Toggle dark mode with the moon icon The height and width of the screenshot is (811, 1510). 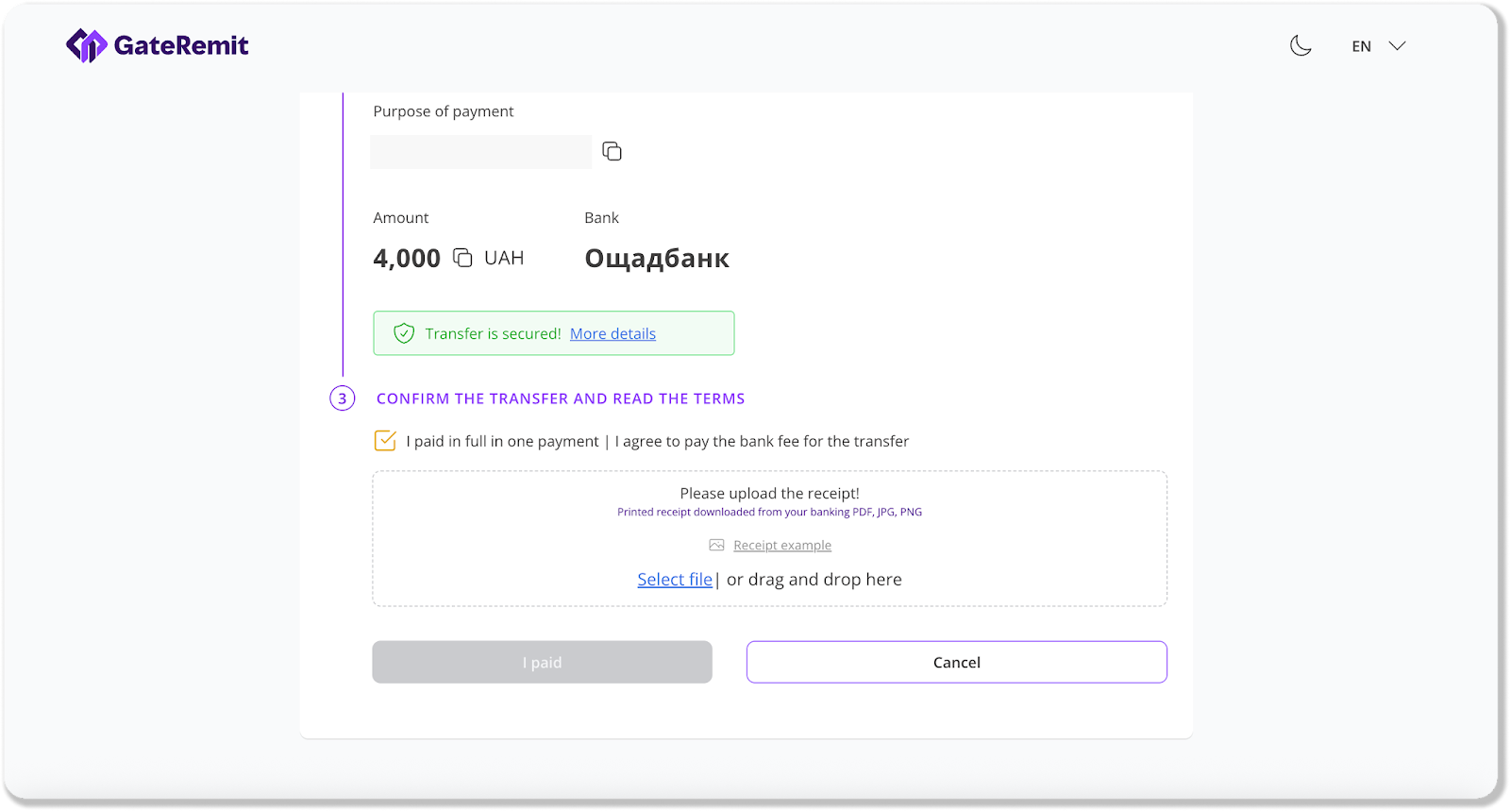pos(1300,45)
